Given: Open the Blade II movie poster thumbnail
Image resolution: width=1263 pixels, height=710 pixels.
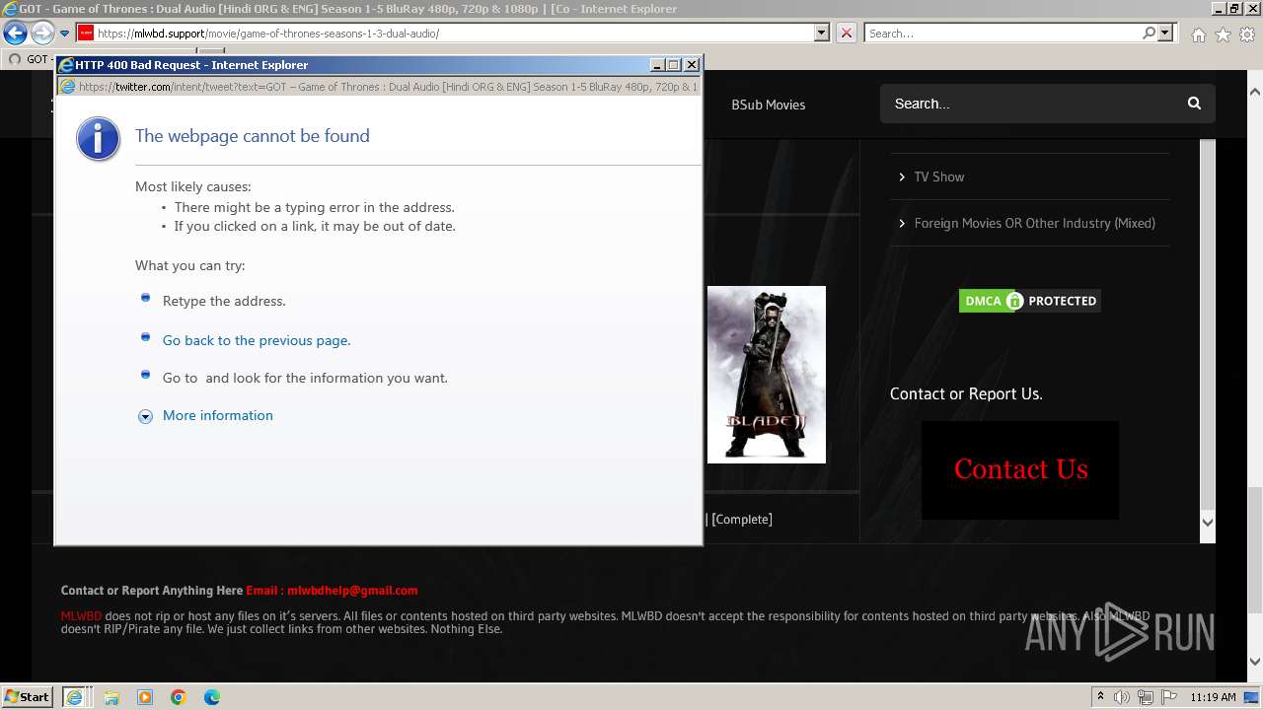Looking at the screenshot, I should (x=766, y=375).
